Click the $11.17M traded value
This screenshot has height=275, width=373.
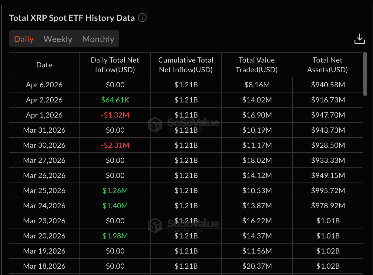[257, 145]
